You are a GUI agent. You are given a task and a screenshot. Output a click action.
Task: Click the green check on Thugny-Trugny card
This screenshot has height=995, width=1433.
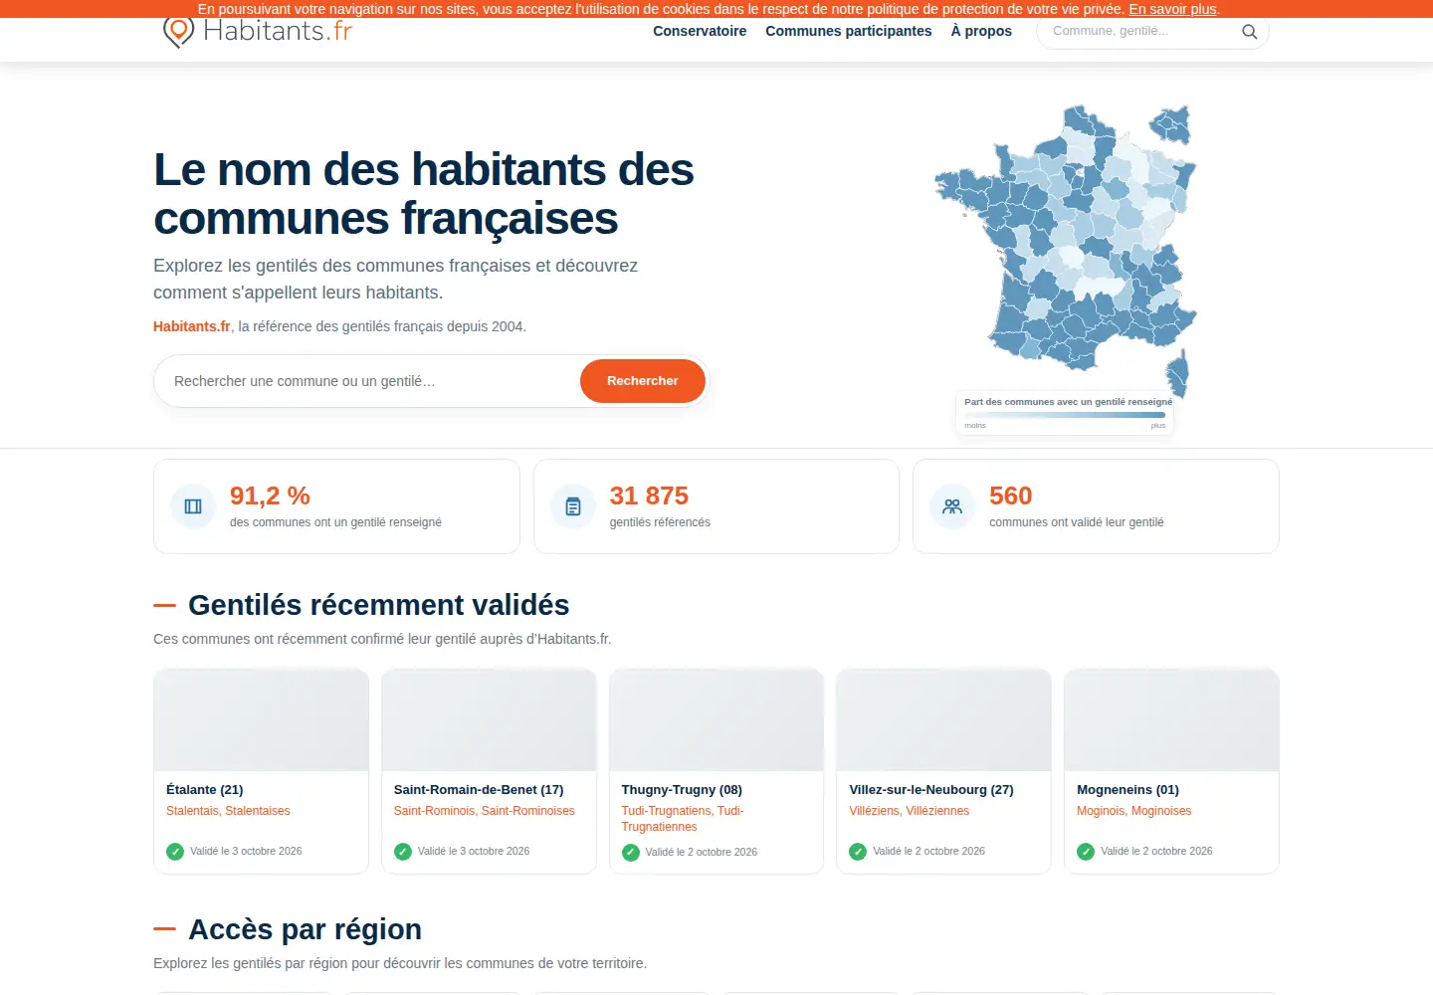[x=631, y=853]
